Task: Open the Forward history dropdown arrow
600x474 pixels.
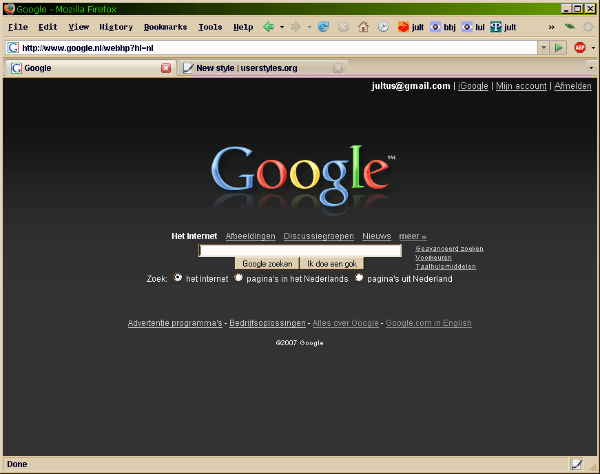Action: [309, 27]
